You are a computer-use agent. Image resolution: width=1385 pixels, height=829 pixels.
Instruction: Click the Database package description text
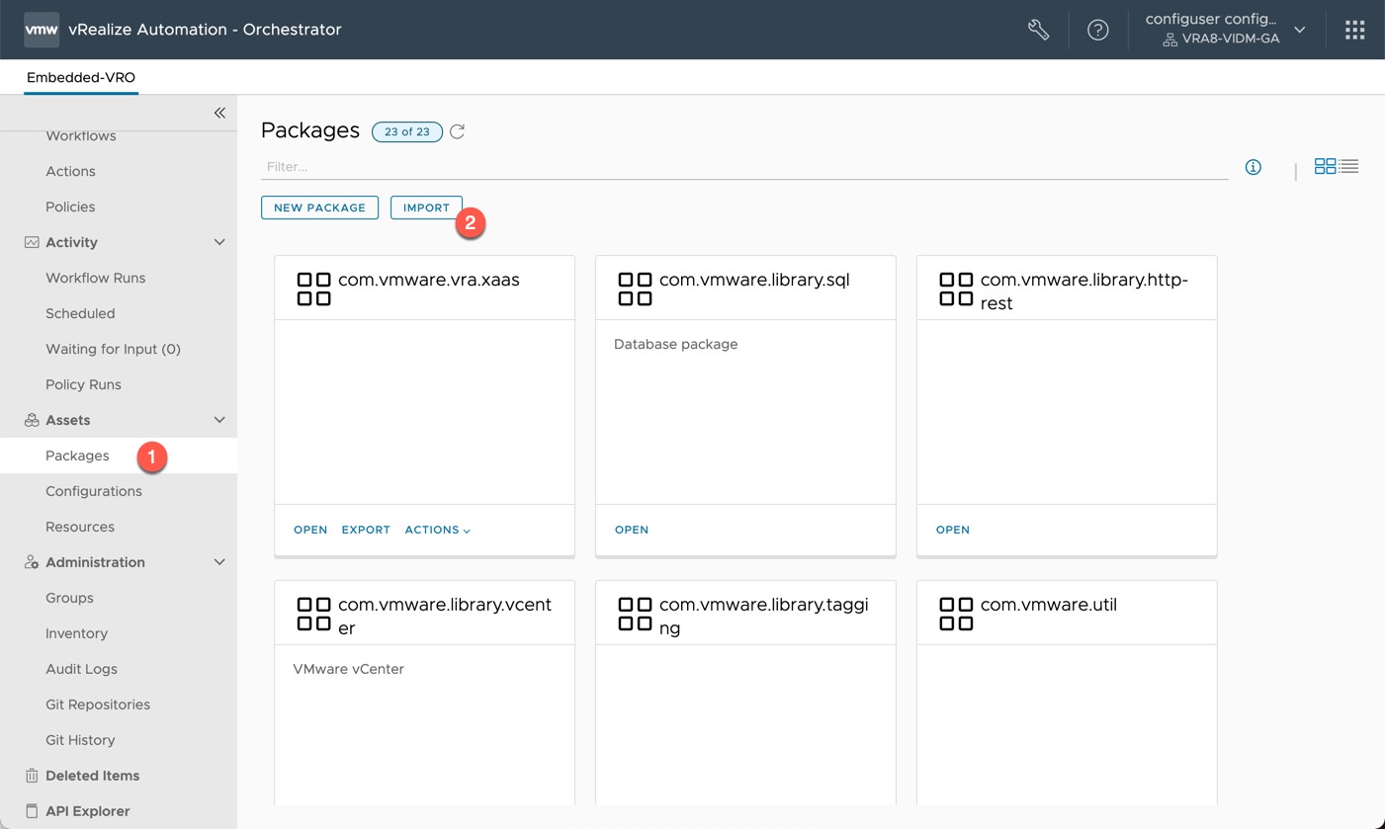pyautogui.click(x=676, y=344)
